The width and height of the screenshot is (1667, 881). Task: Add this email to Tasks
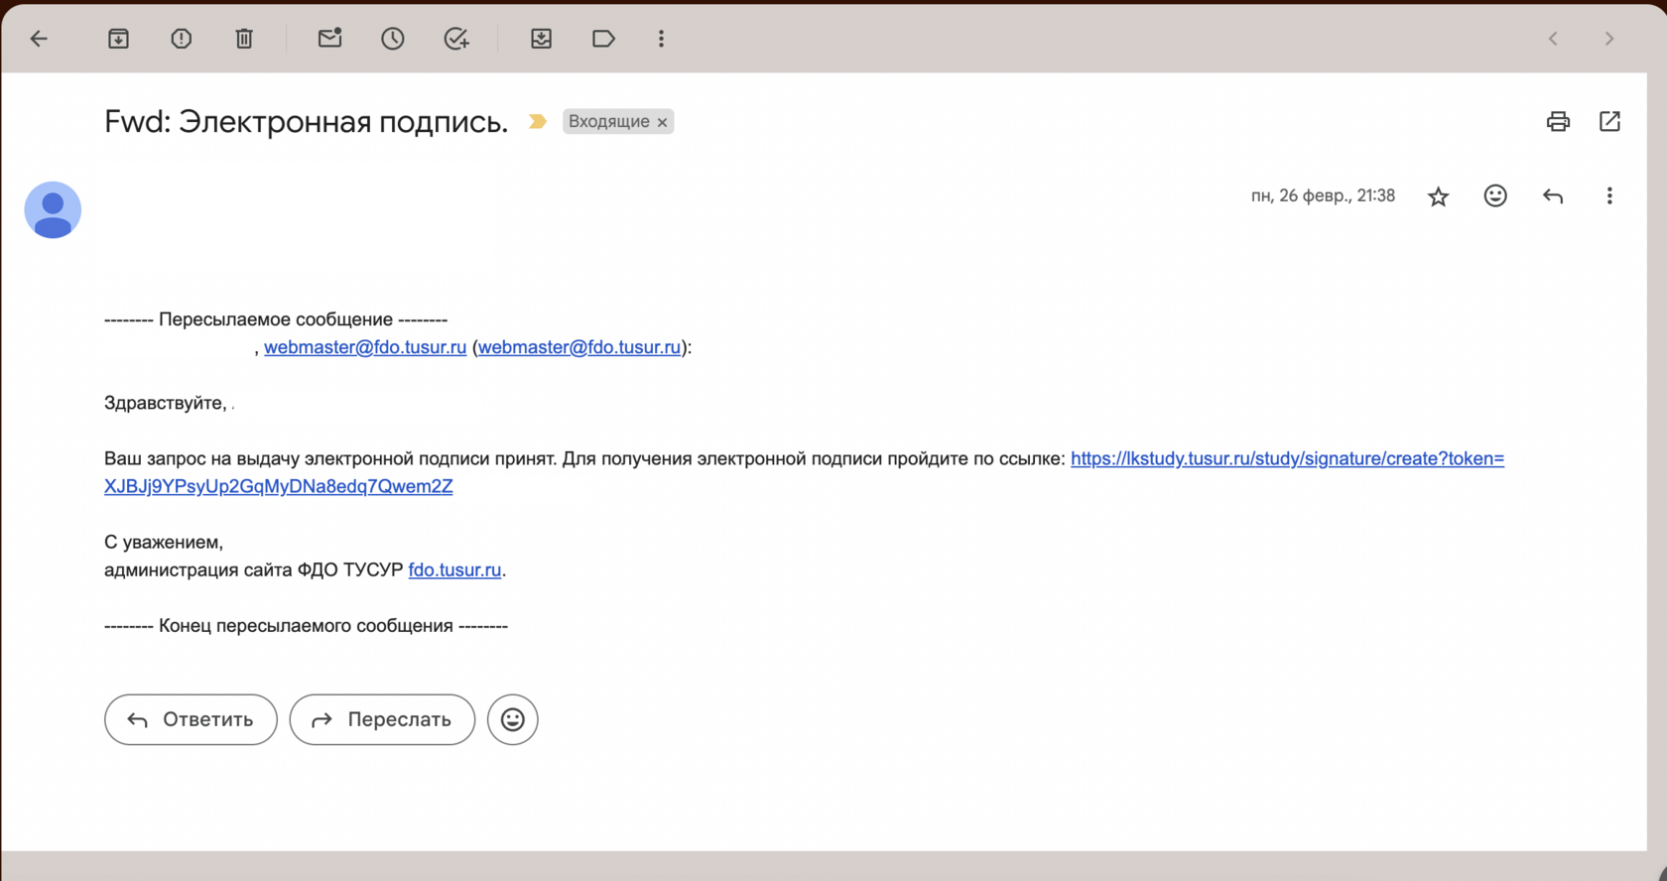(456, 39)
